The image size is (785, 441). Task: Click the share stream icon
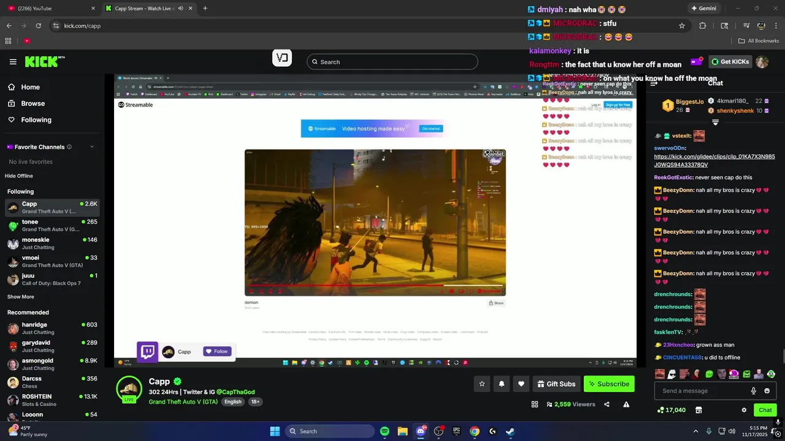click(607, 404)
